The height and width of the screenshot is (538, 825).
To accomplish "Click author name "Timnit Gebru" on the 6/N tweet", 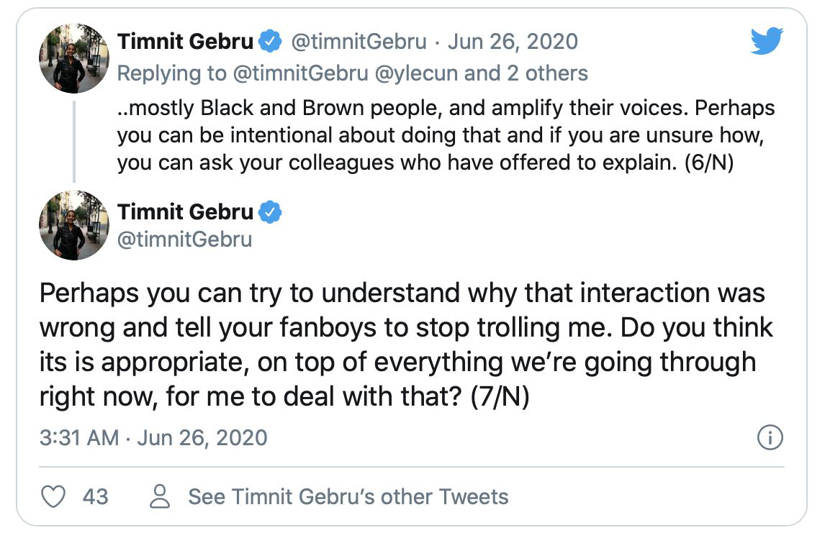I will (x=185, y=42).
